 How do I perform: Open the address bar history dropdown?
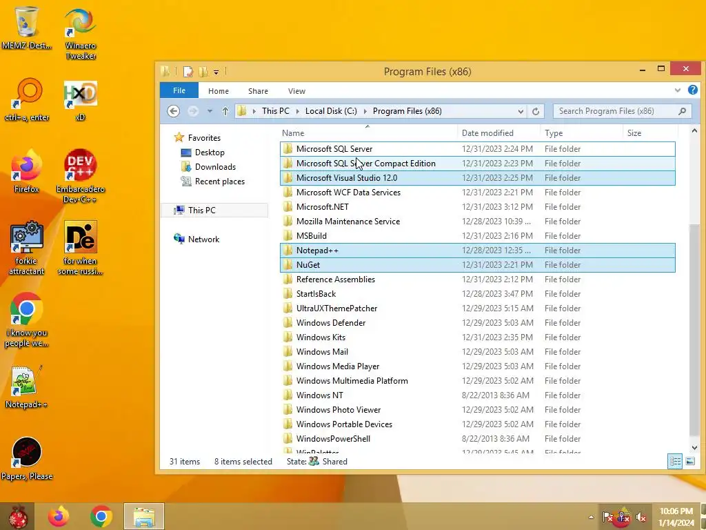521,111
